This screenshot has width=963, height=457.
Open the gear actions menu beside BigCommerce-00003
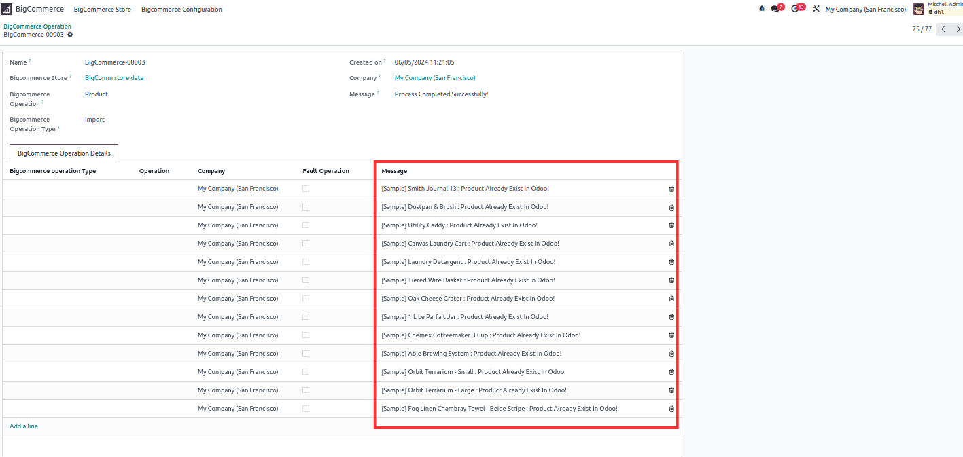click(70, 35)
